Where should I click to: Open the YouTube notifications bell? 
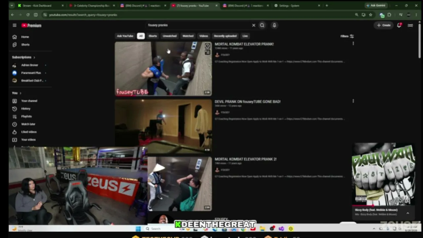click(399, 25)
